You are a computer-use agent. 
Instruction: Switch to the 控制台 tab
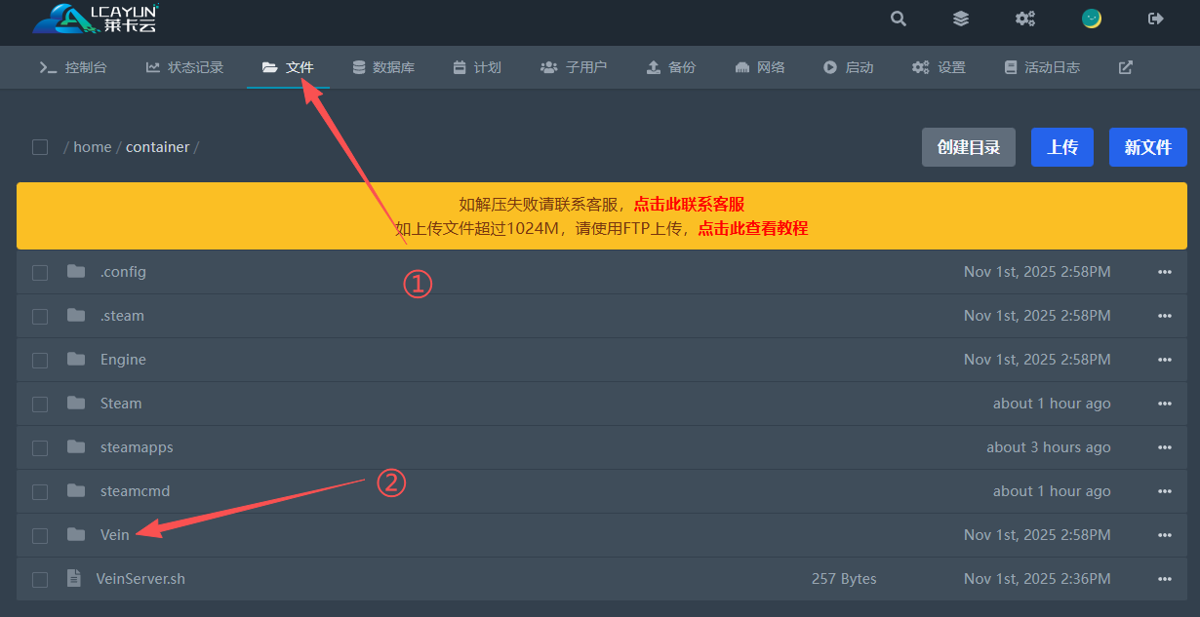(73, 67)
